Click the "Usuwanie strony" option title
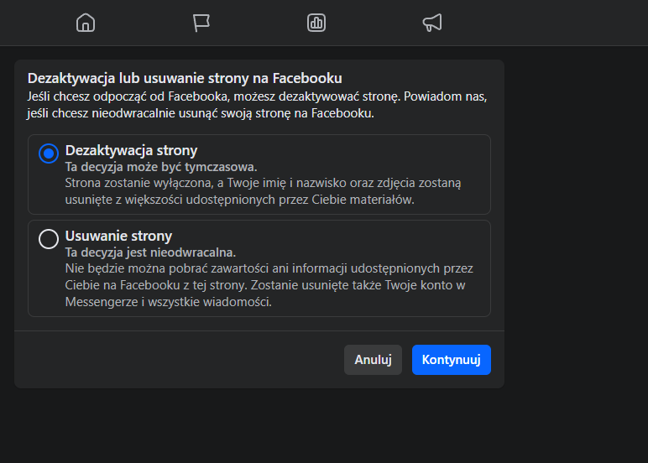The height and width of the screenshot is (463, 648). (118, 237)
